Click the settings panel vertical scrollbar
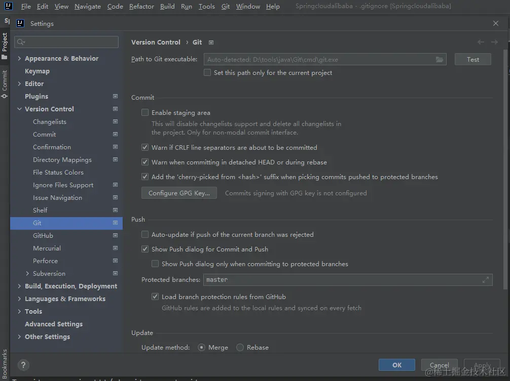 tap(505, 169)
